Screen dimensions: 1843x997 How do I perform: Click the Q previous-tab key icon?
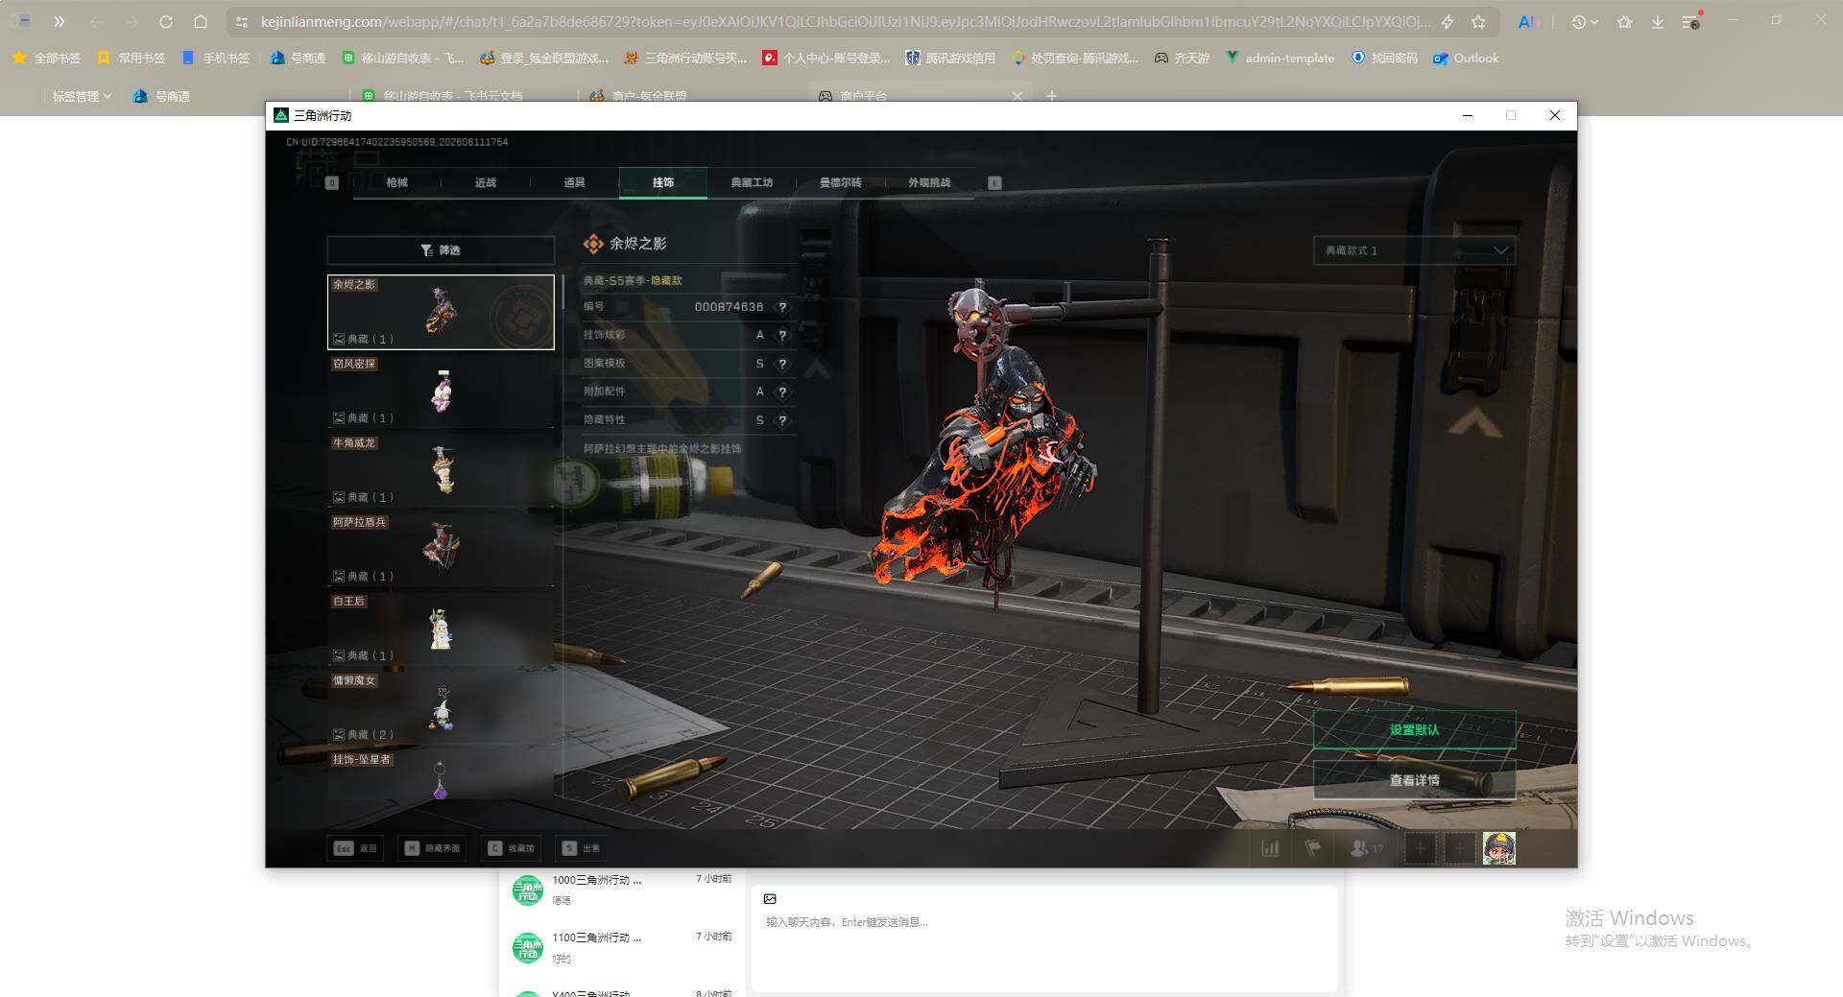[332, 182]
